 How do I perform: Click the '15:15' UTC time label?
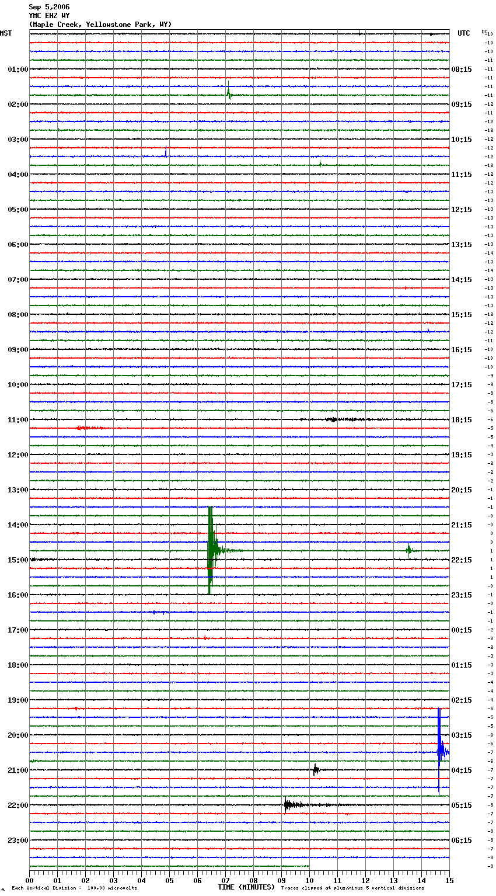[x=462, y=315]
